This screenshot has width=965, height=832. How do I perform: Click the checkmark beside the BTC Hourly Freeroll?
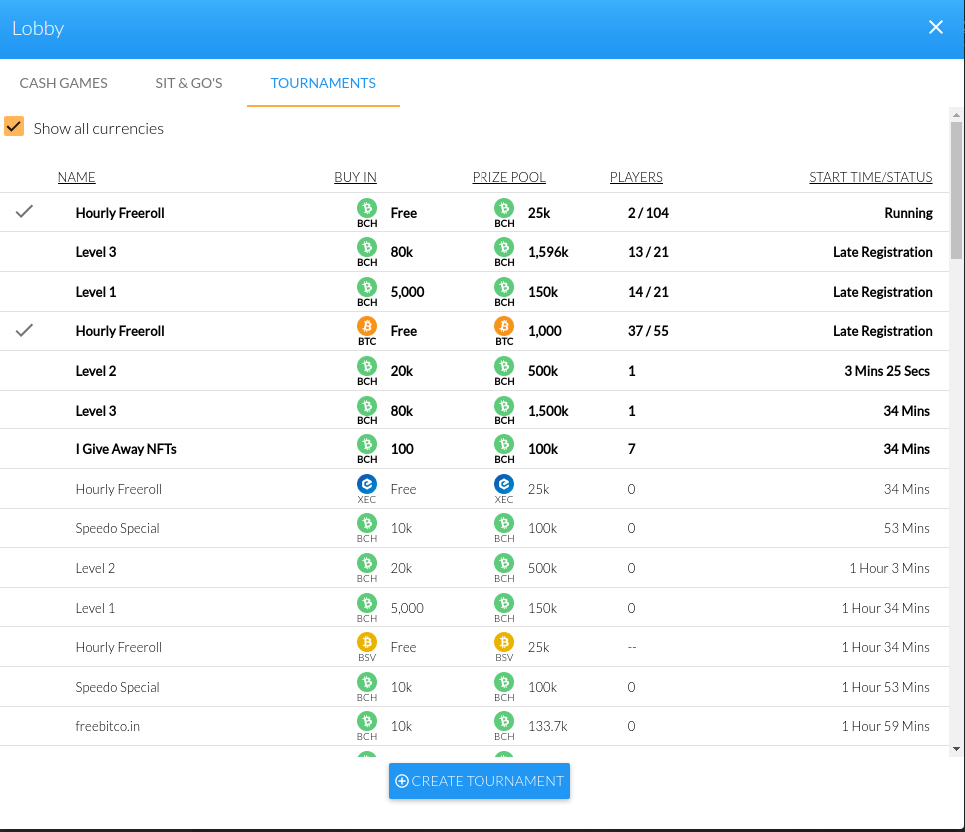click(x=24, y=330)
